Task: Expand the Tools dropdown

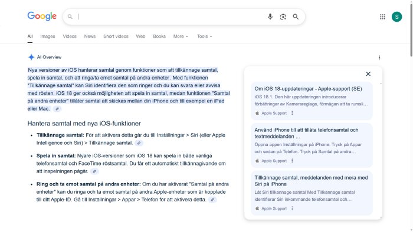Action: [x=205, y=37]
